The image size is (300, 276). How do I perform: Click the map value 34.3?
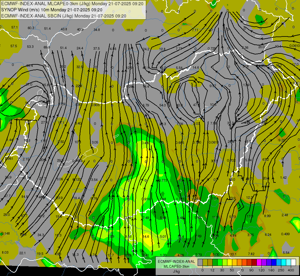tap(41, 235)
